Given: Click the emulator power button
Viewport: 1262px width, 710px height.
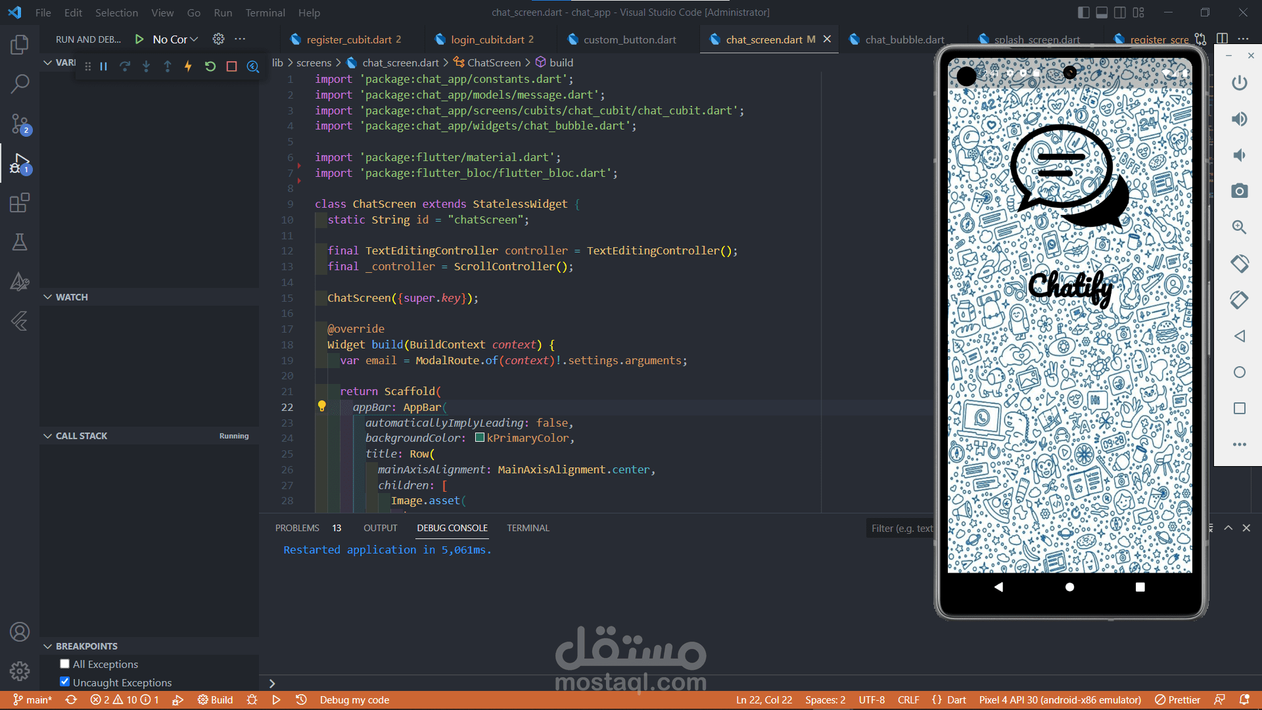Looking at the screenshot, I should 1239,83.
